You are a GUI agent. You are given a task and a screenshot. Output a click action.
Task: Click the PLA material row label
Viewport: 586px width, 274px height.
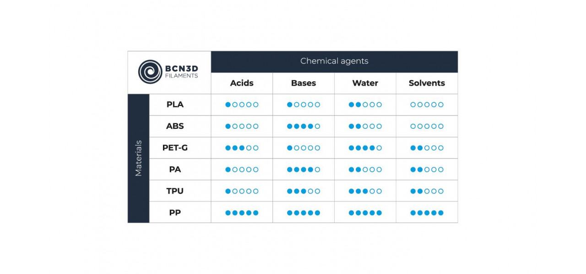pyautogui.click(x=175, y=105)
